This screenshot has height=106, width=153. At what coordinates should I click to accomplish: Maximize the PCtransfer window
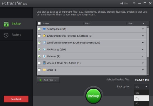coord(145,3)
